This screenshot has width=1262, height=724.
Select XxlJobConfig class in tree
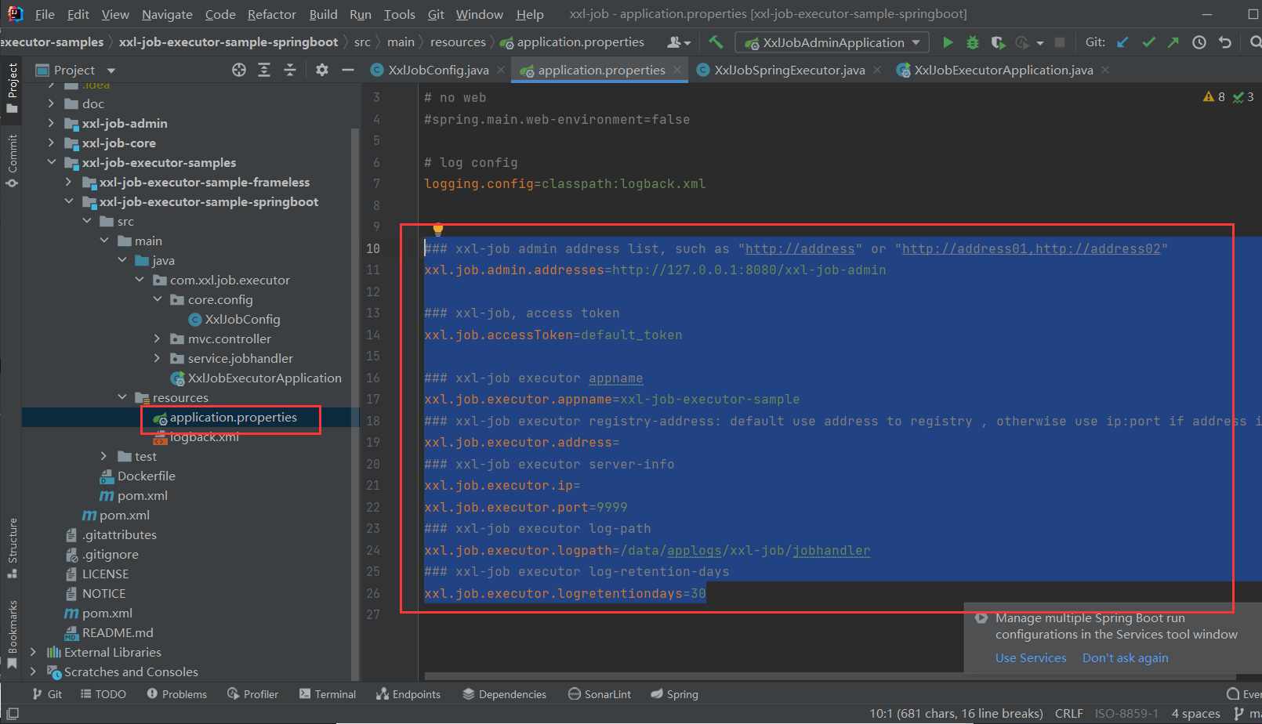click(x=242, y=319)
